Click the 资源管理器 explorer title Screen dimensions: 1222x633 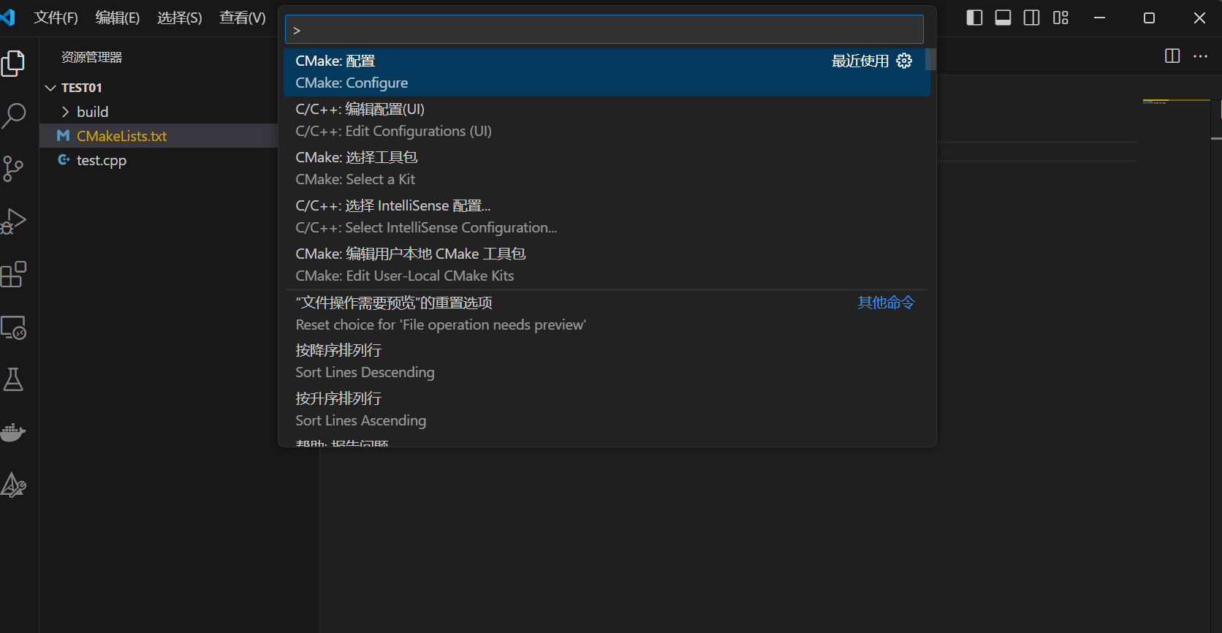[x=91, y=57]
